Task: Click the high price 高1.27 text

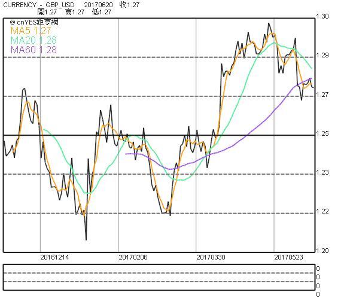Action: click(75, 12)
